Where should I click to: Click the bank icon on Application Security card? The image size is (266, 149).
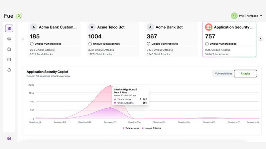[209, 27]
